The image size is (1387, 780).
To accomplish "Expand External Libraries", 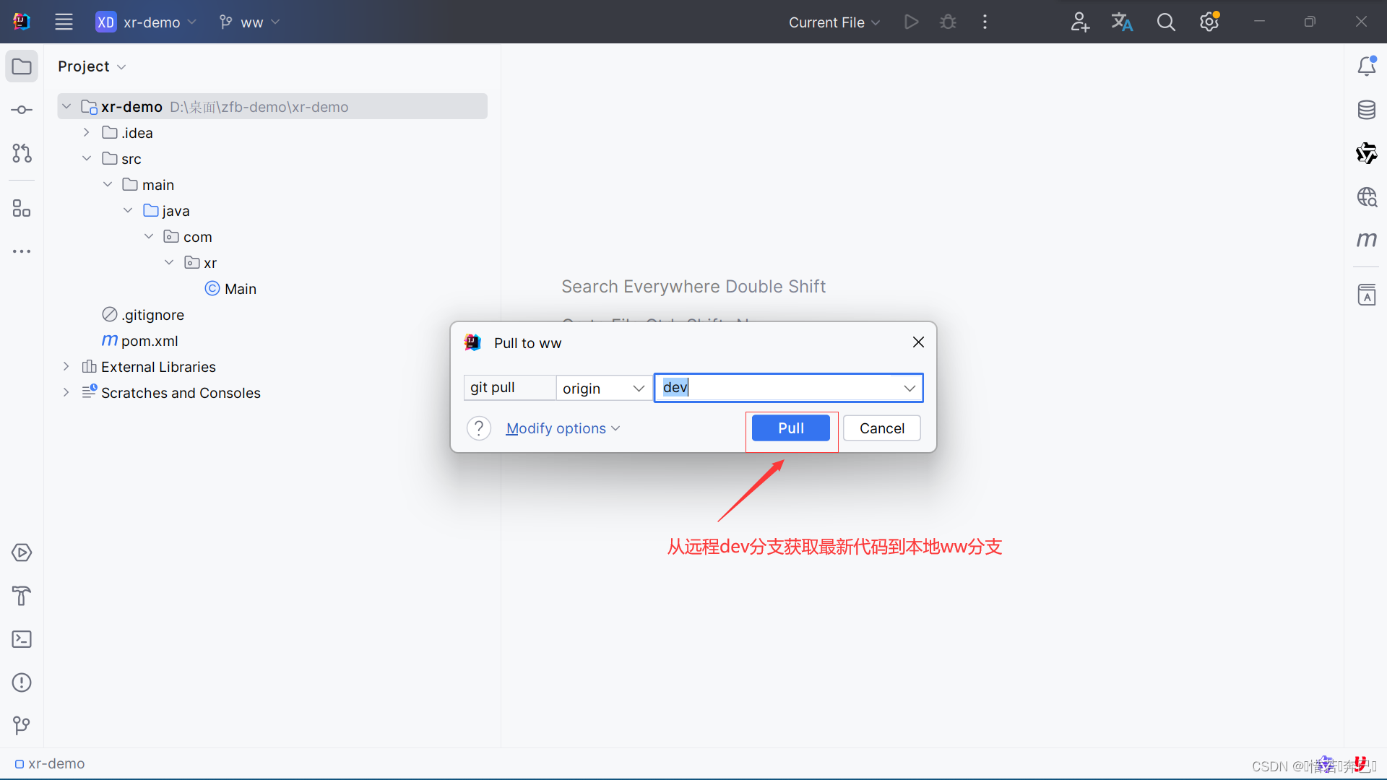I will [66, 367].
